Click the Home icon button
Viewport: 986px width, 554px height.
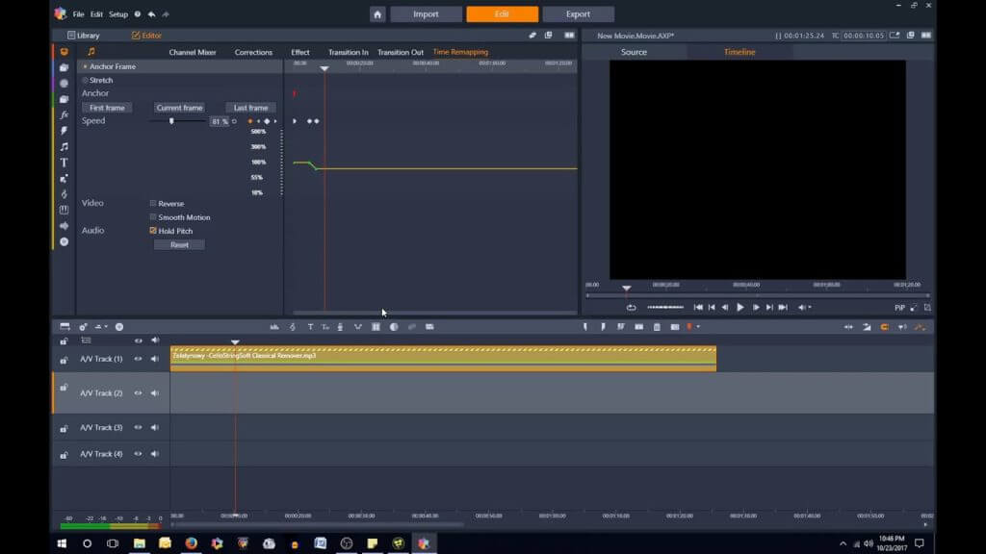pyautogui.click(x=377, y=14)
